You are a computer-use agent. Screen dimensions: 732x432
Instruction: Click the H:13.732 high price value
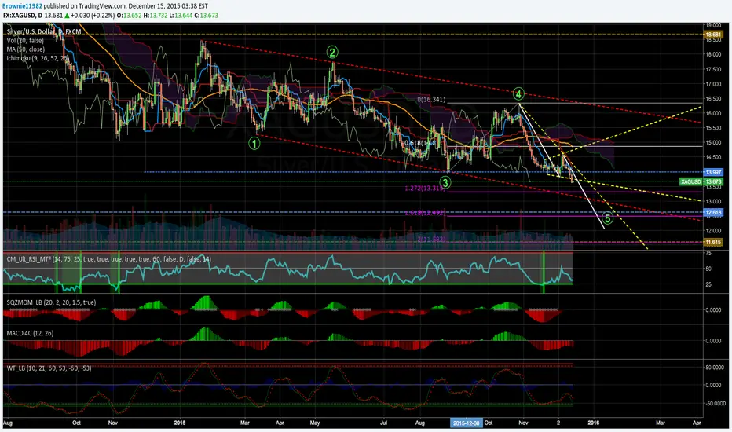(156, 16)
